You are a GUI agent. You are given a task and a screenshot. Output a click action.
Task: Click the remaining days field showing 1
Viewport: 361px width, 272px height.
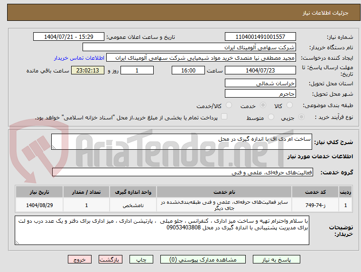pos(137,70)
